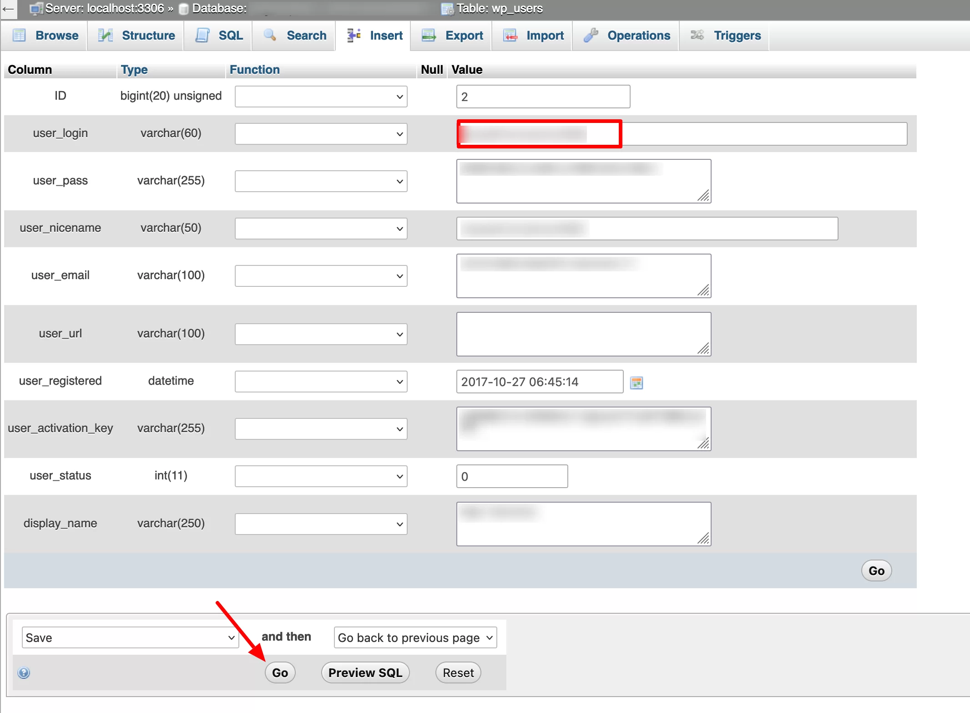Click the SQL tab icon
Screen dimensions: 970x713
point(202,35)
